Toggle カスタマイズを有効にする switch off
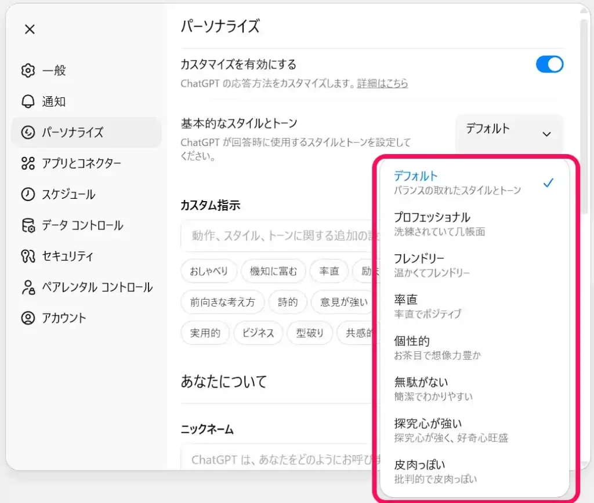Image resolution: width=594 pixels, height=503 pixels. click(x=549, y=64)
